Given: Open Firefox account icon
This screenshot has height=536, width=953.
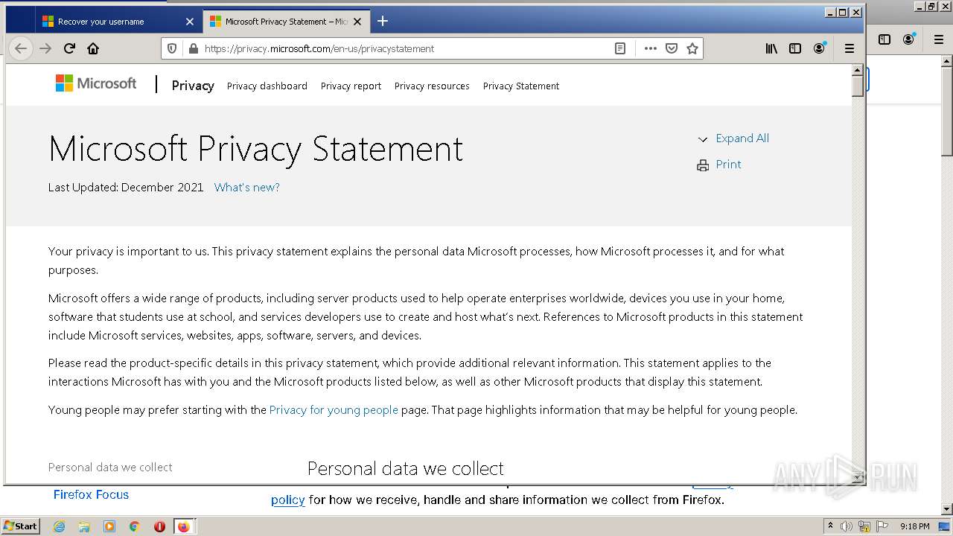Looking at the screenshot, I should point(819,48).
